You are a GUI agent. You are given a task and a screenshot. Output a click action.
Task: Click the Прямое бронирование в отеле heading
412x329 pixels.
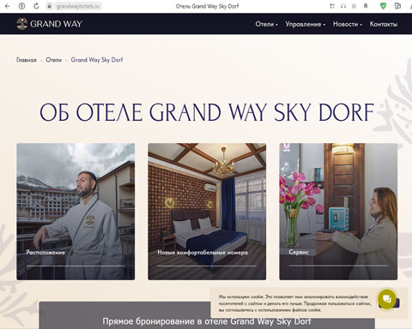point(207,321)
